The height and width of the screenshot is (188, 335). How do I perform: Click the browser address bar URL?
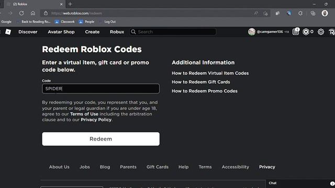coord(76,13)
